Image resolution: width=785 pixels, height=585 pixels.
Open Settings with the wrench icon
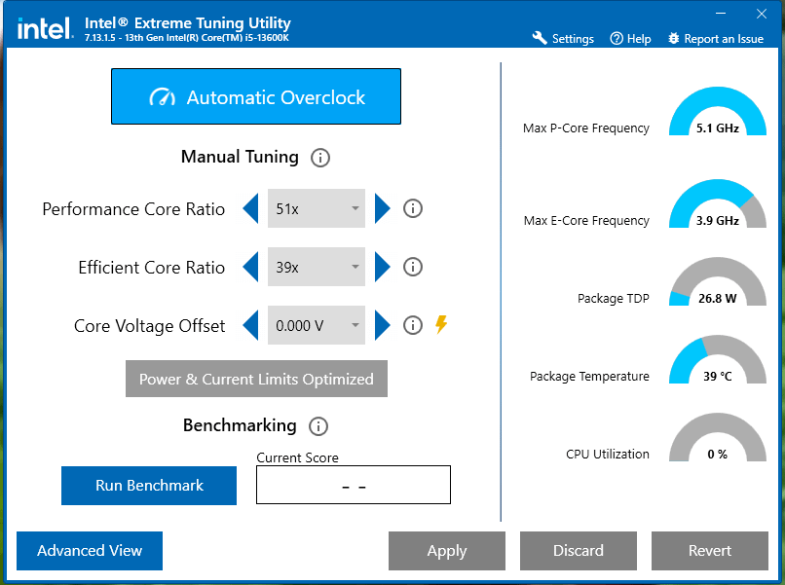click(563, 39)
